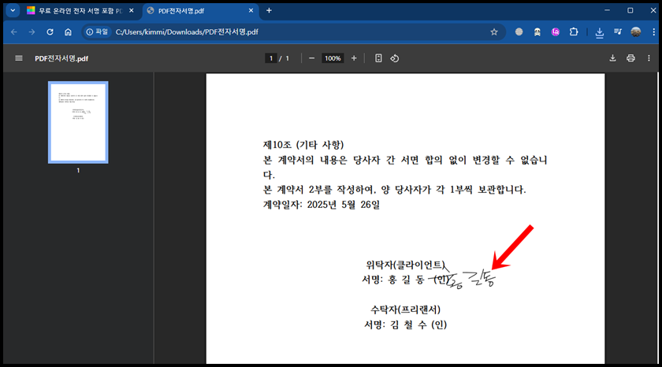Image resolution: width=662 pixels, height=367 pixels.
Task: Reload the current page
Action: (50, 32)
